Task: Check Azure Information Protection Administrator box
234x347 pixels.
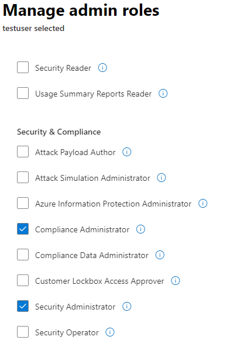Action: click(x=23, y=203)
